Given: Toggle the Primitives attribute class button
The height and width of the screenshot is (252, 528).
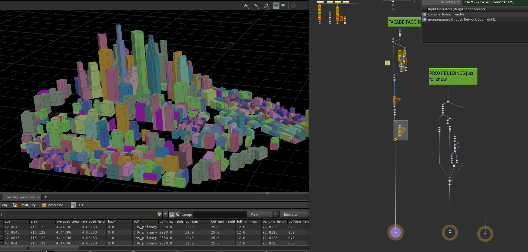Looking at the screenshot, I should 172,214.
